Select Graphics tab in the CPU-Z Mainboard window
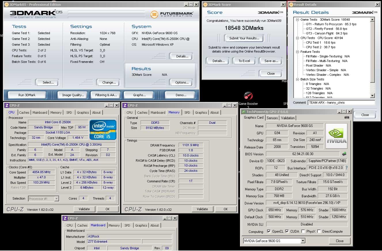The width and height of the screenshot is (382, 251). click(141, 225)
